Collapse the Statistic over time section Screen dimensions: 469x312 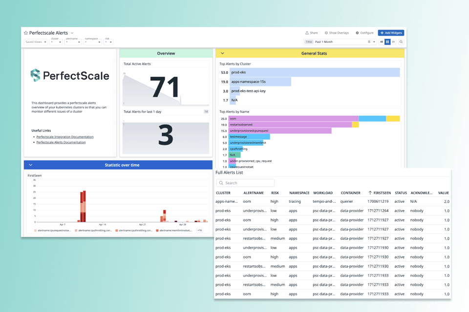tap(30, 165)
